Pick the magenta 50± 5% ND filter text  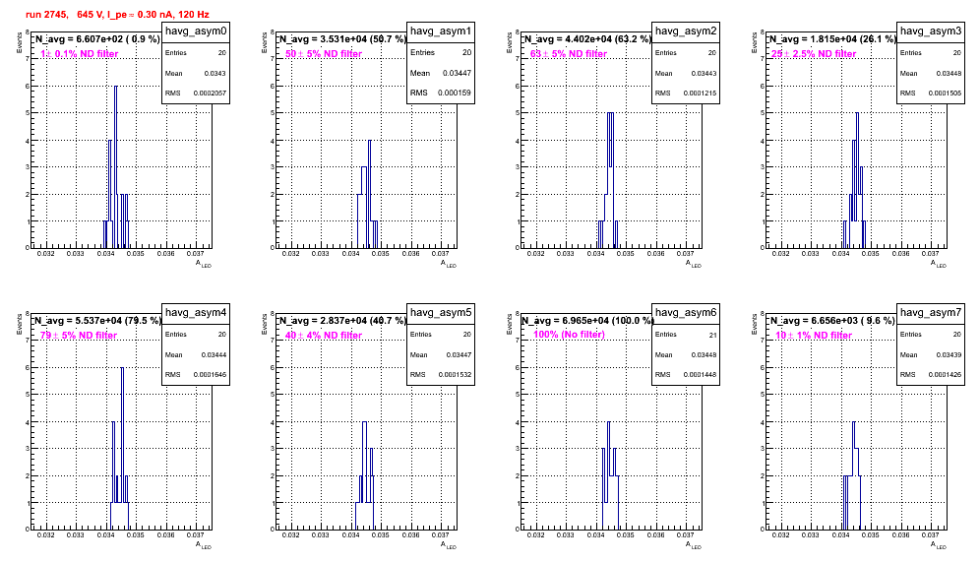tap(324, 54)
